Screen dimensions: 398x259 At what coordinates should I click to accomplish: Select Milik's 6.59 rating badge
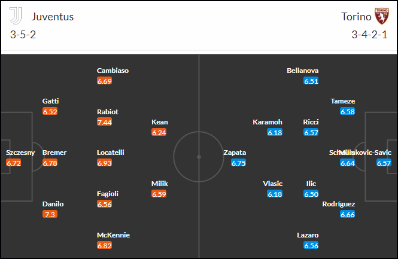[159, 194]
